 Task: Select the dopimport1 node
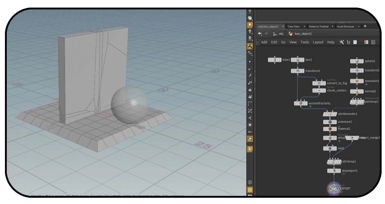pos(334,171)
